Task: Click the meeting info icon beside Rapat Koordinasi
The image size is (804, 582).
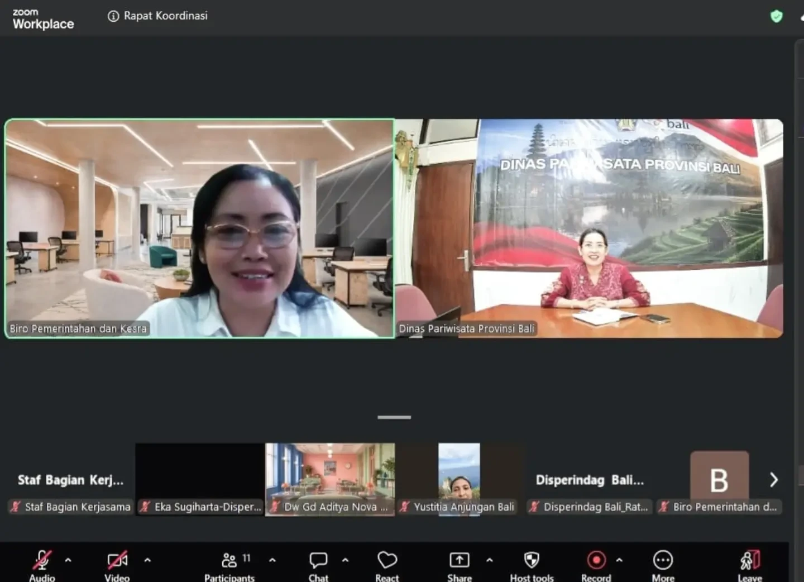Action: click(113, 16)
